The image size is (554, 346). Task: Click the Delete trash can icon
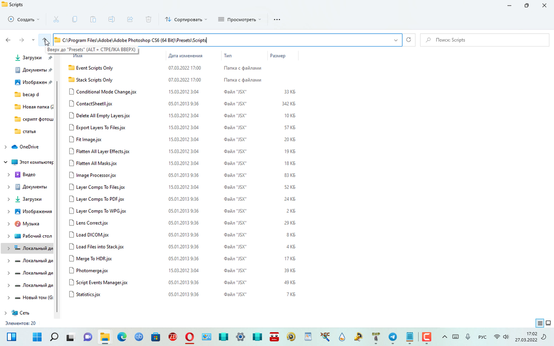[x=148, y=19]
